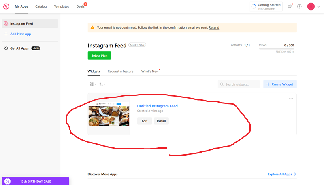Image resolution: width=324 pixels, height=185 pixels.
Task: Switch to the What's New tab
Action: pyautogui.click(x=150, y=71)
